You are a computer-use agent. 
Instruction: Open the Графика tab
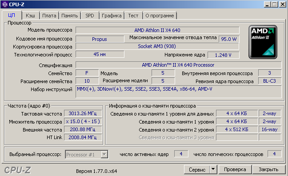point(112,16)
